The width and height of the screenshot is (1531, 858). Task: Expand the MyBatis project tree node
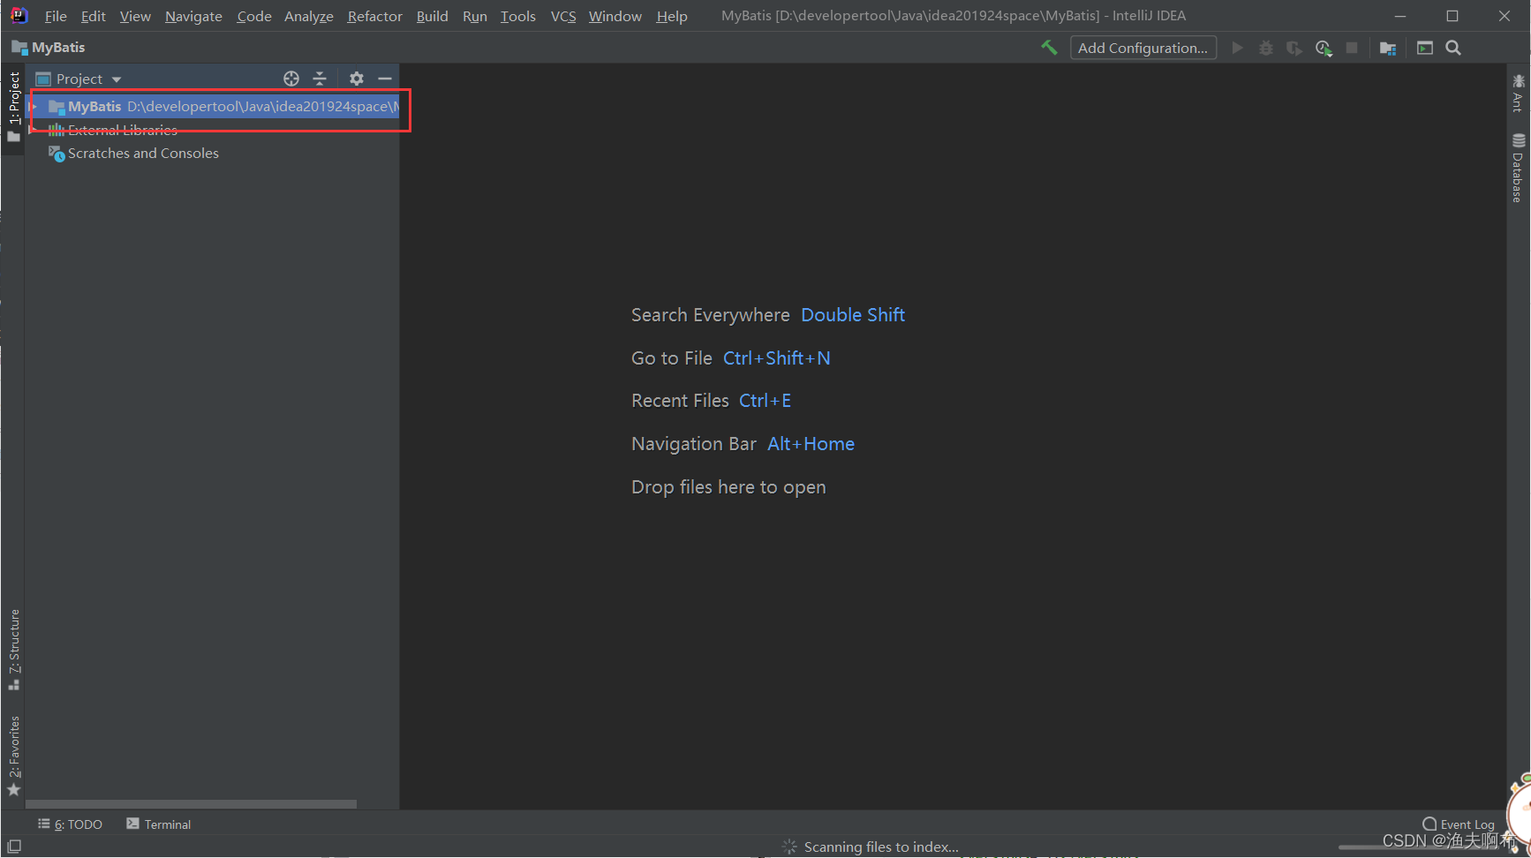34,107
